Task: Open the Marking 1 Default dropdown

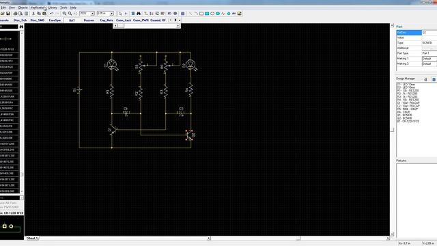Action: [429, 59]
